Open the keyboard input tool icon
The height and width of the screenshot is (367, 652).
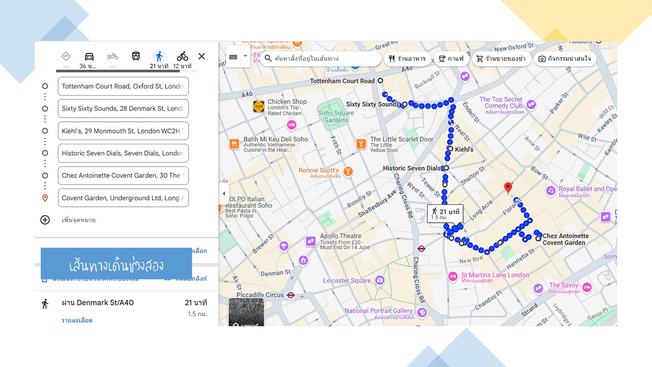coord(233,57)
